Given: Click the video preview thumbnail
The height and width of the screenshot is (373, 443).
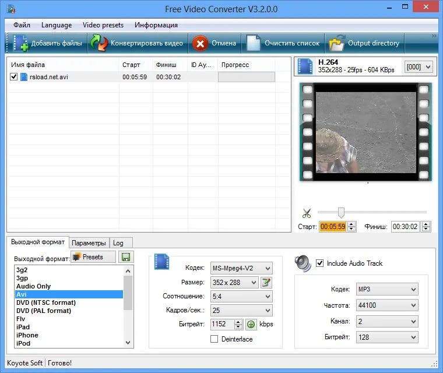Looking at the screenshot, I should (365, 132).
